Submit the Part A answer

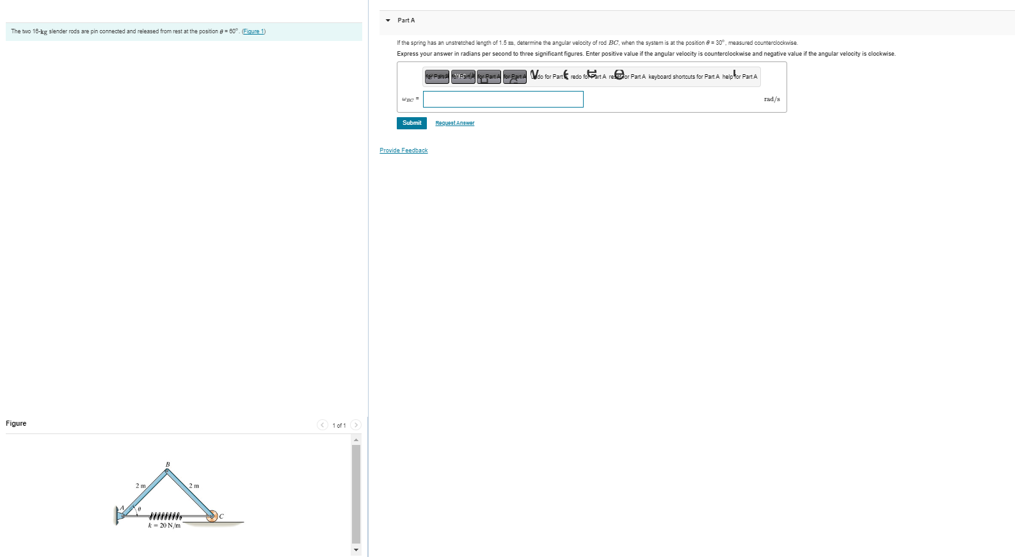click(x=412, y=123)
